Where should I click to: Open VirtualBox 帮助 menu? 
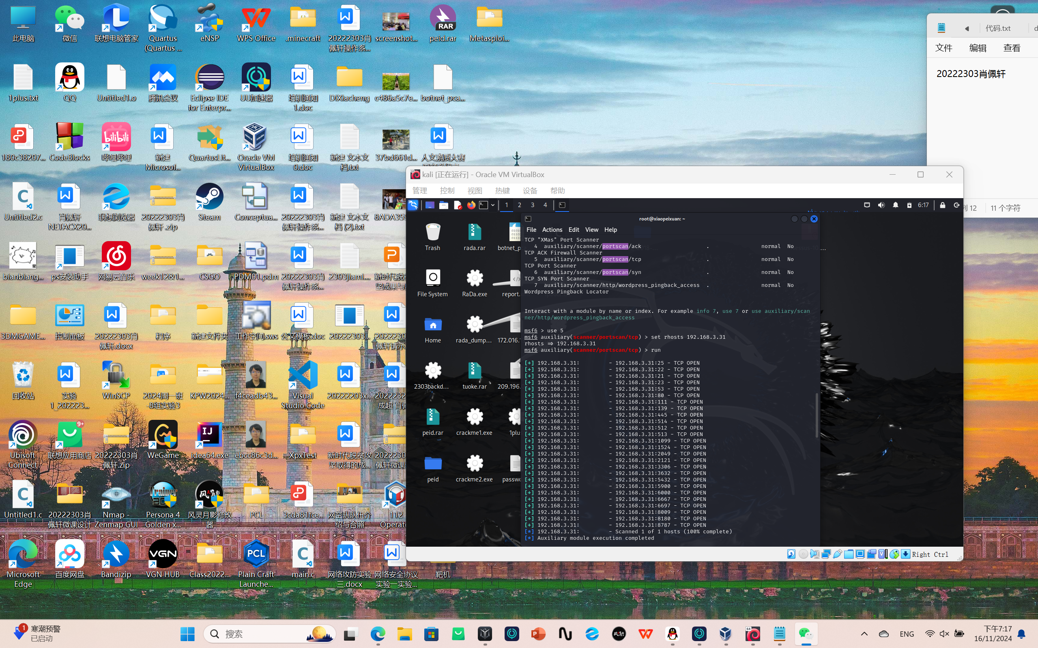coord(557,191)
